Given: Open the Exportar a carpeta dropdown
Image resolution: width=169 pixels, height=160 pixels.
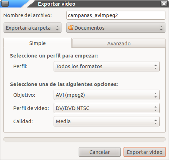Looking at the screenshot, I should [x=33, y=28].
